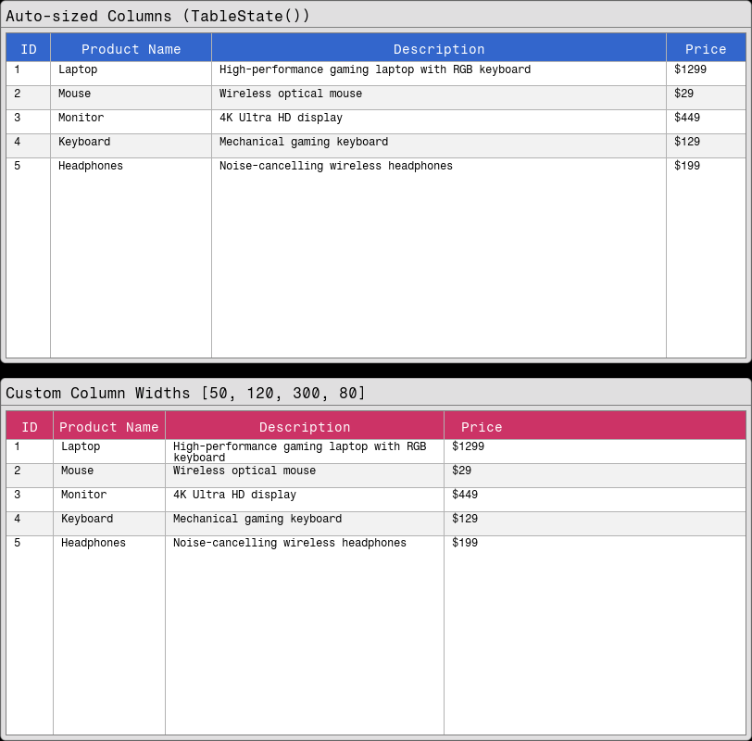752x741 pixels.
Task: Click the Product Name header in pink table
Action: click(x=108, y=426)
